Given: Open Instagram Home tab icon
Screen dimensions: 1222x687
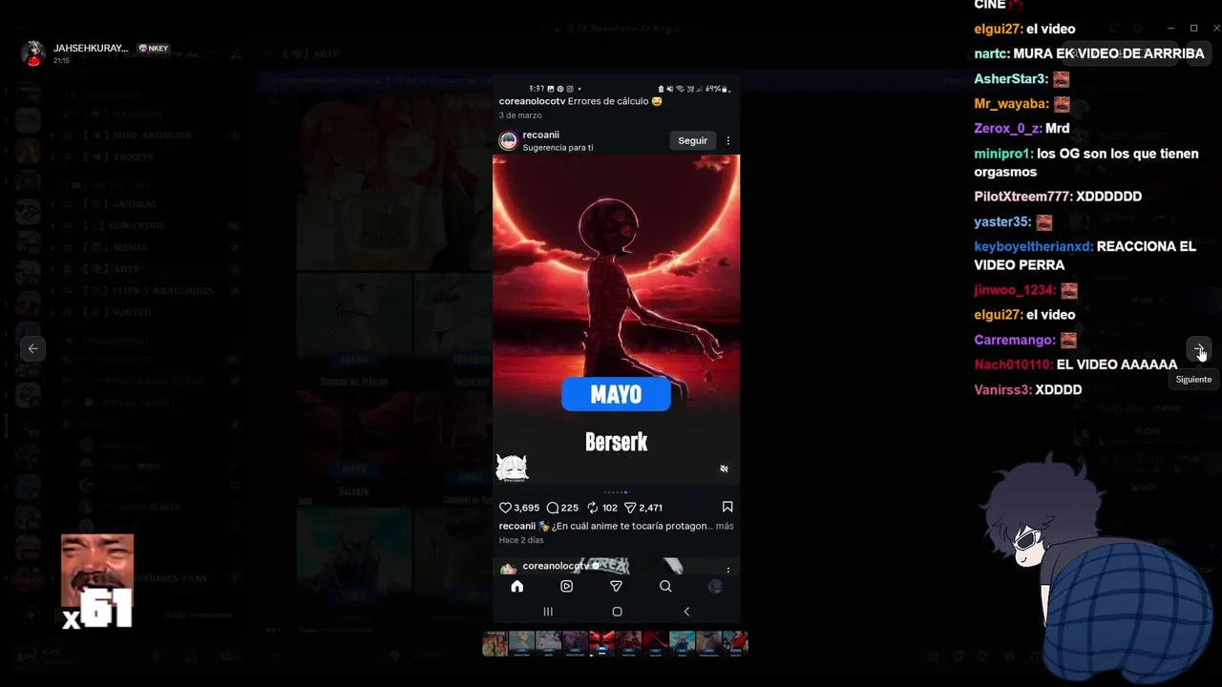Looking at the screenshot, I should [517, 586].
